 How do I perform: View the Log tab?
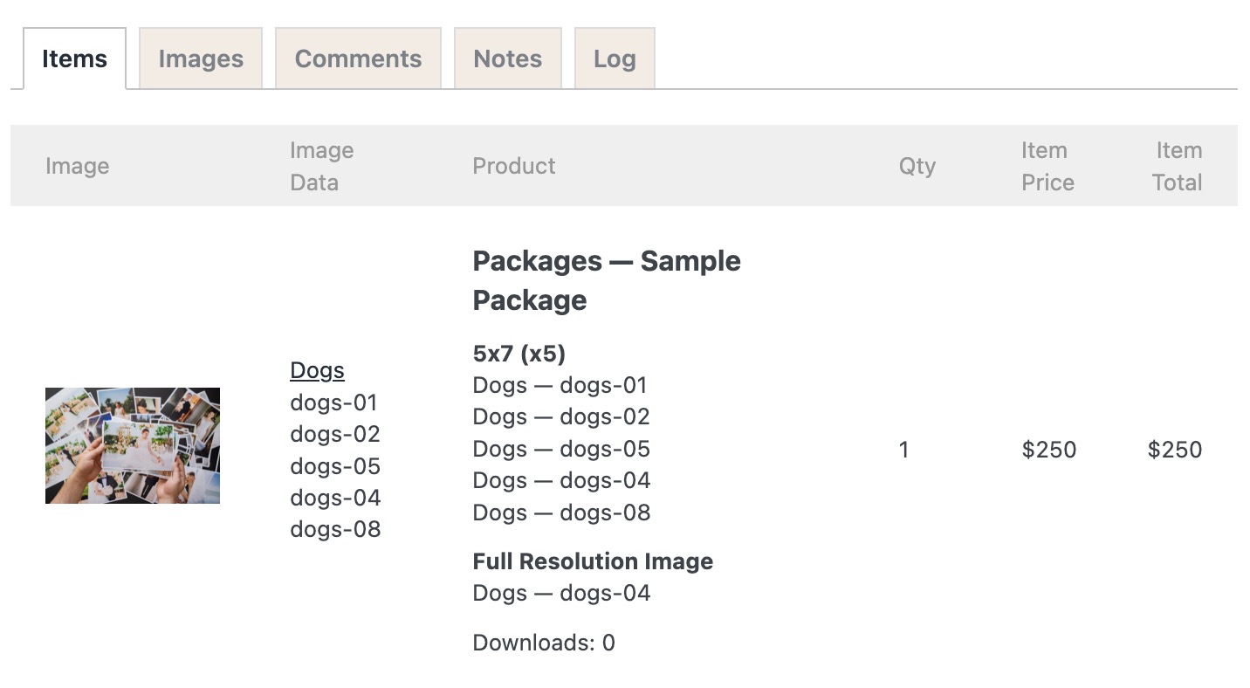coord(615,58)
